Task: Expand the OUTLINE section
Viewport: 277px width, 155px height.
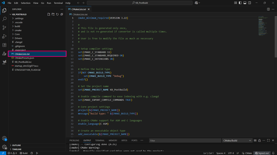Action: (37, 145)
